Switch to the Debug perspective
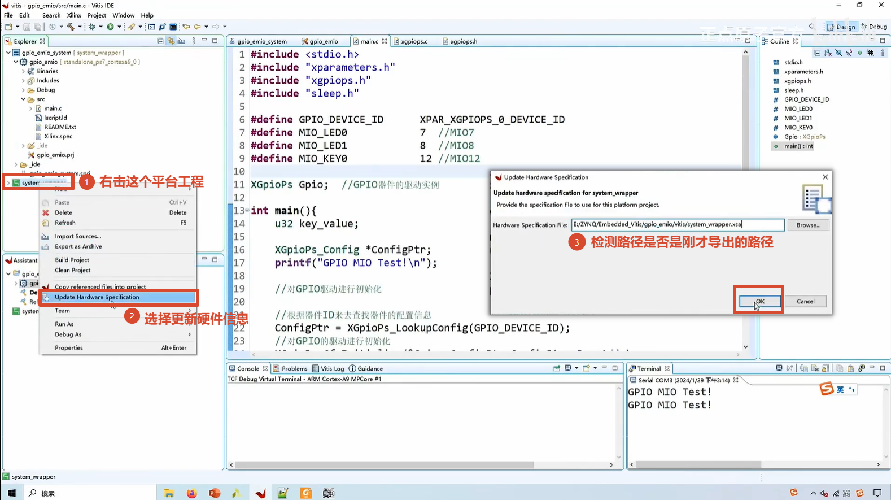The height and width of the screenshot is (500, 891). 873,27
